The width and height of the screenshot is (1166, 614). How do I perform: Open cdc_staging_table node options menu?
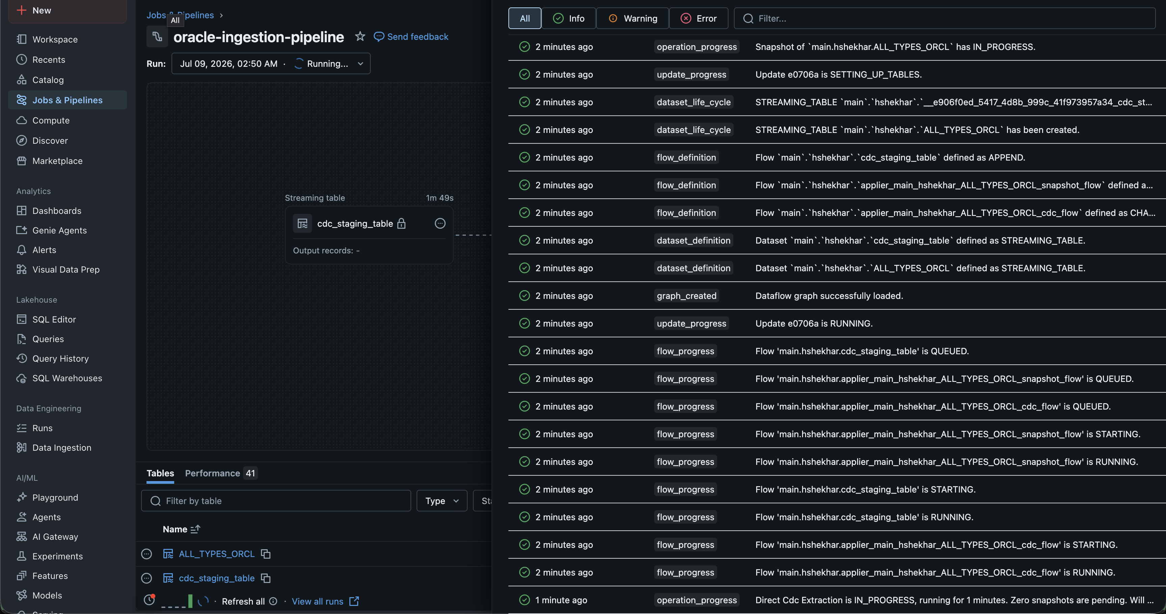(440, 224)
